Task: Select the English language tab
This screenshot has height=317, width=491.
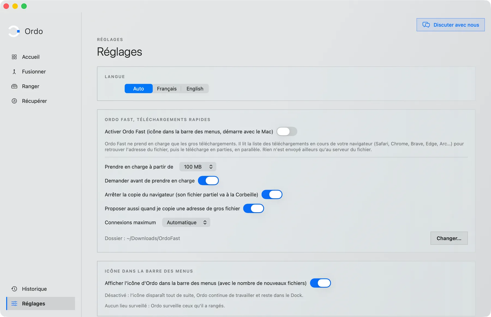Action: [195, 89]
